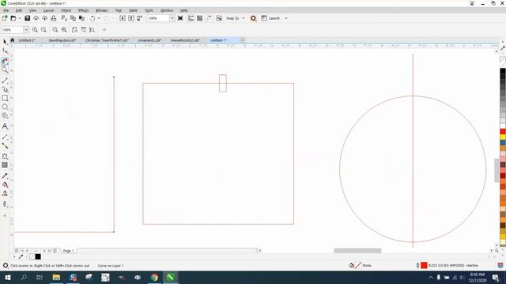Open the Undo history dropdown arrow
Image resolution: width=506 pixels, height=284 pixels.
point(99,18)
